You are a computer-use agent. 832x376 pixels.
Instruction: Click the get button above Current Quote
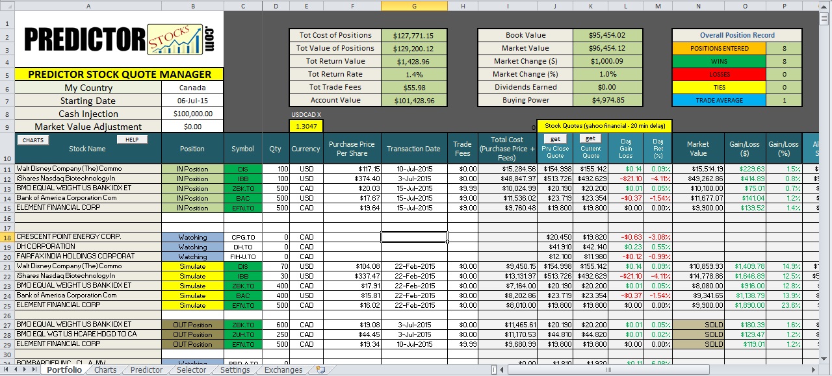tap(590, 138)
